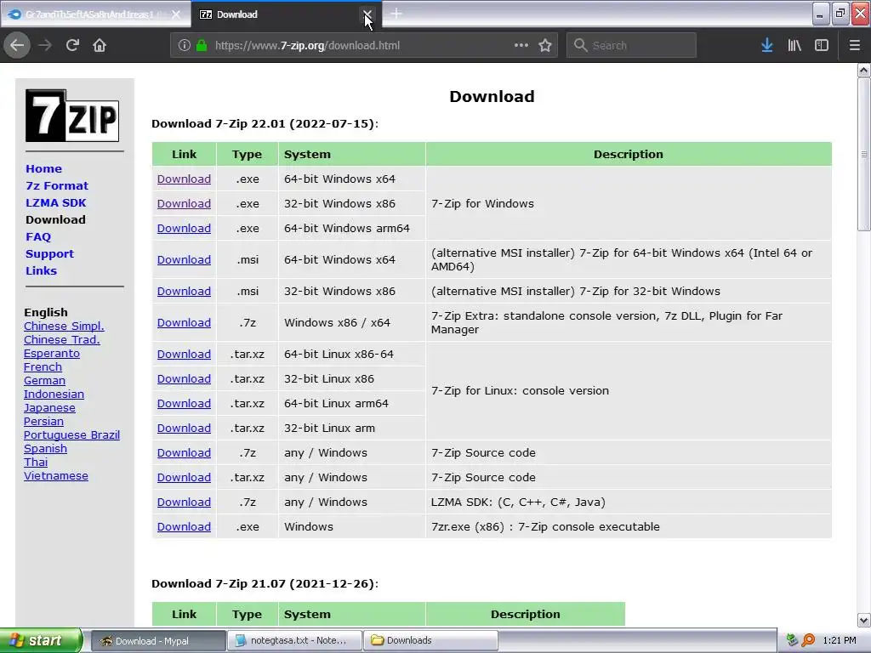Open the FAQ page

click(38, 237)
